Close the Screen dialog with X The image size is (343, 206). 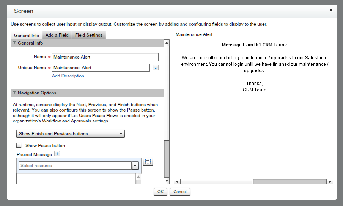point(331,10)
